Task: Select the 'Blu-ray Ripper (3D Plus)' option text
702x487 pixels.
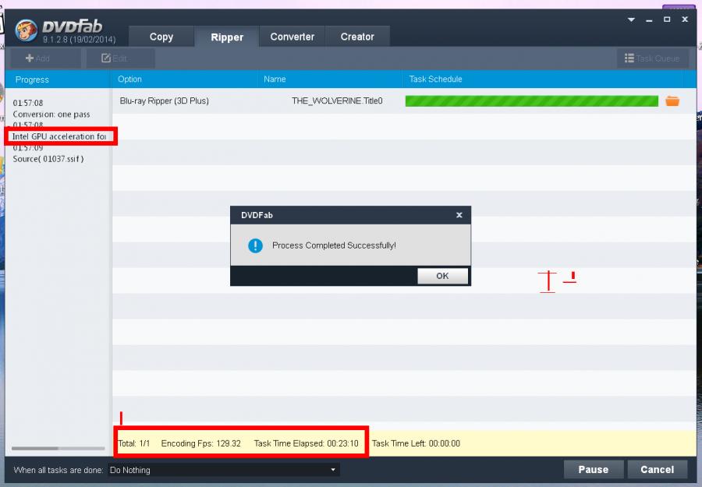Action: click(165, 101)
